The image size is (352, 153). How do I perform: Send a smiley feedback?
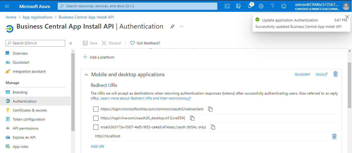[x=284, y=6]
